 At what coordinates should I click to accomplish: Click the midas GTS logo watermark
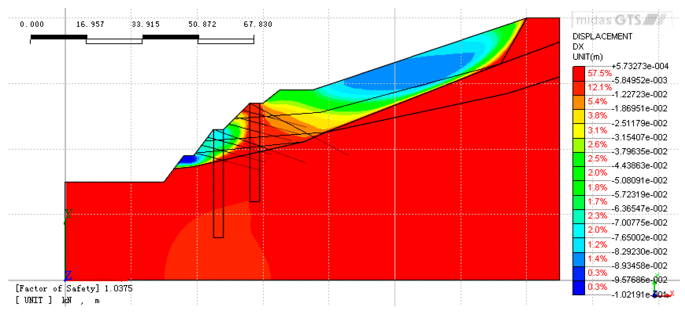(x=622, y=20)
